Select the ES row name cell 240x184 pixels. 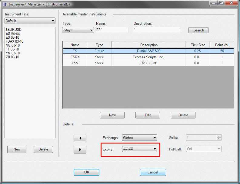(x=75, y=51)
